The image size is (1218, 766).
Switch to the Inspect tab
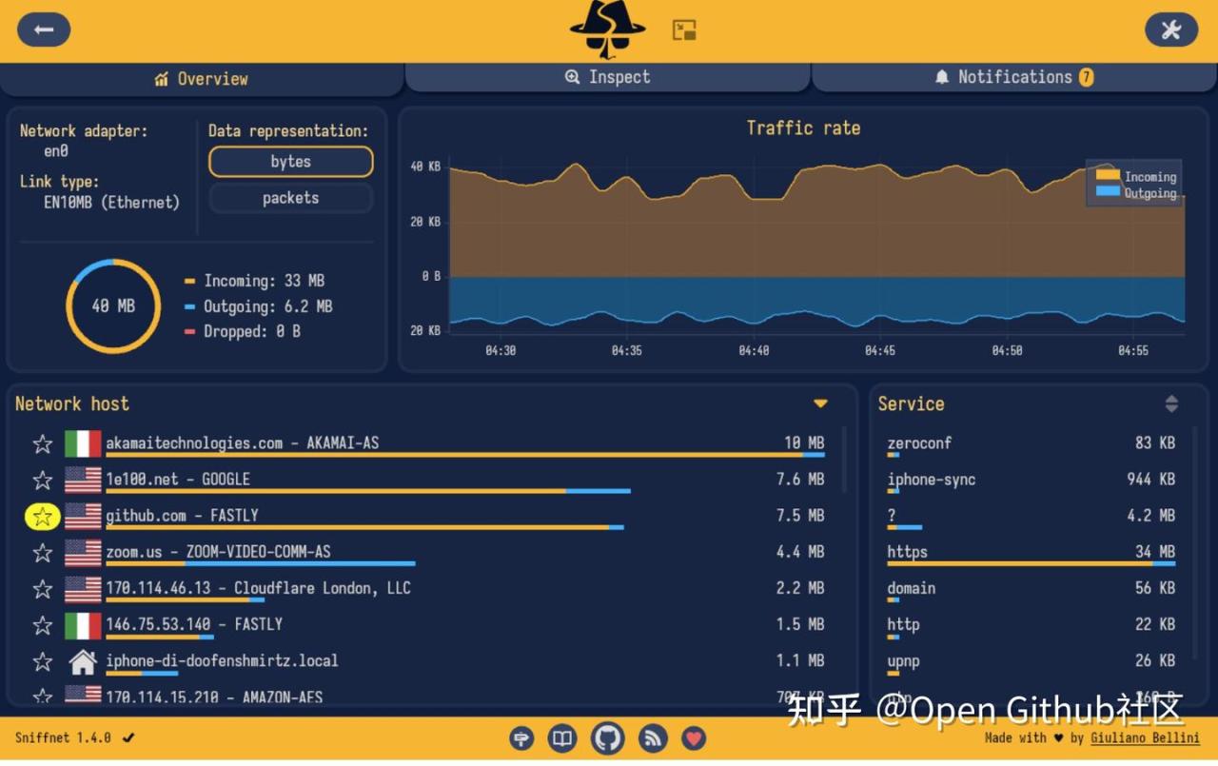pos(608,78)
